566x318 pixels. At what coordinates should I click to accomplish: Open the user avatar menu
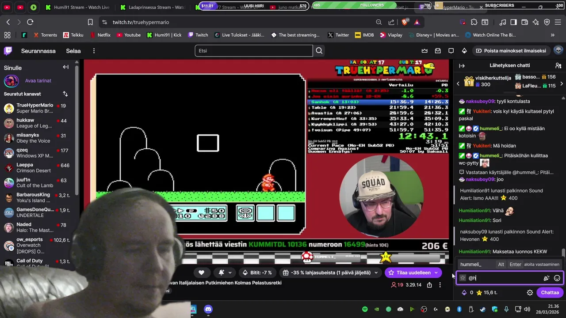[558, 50]
